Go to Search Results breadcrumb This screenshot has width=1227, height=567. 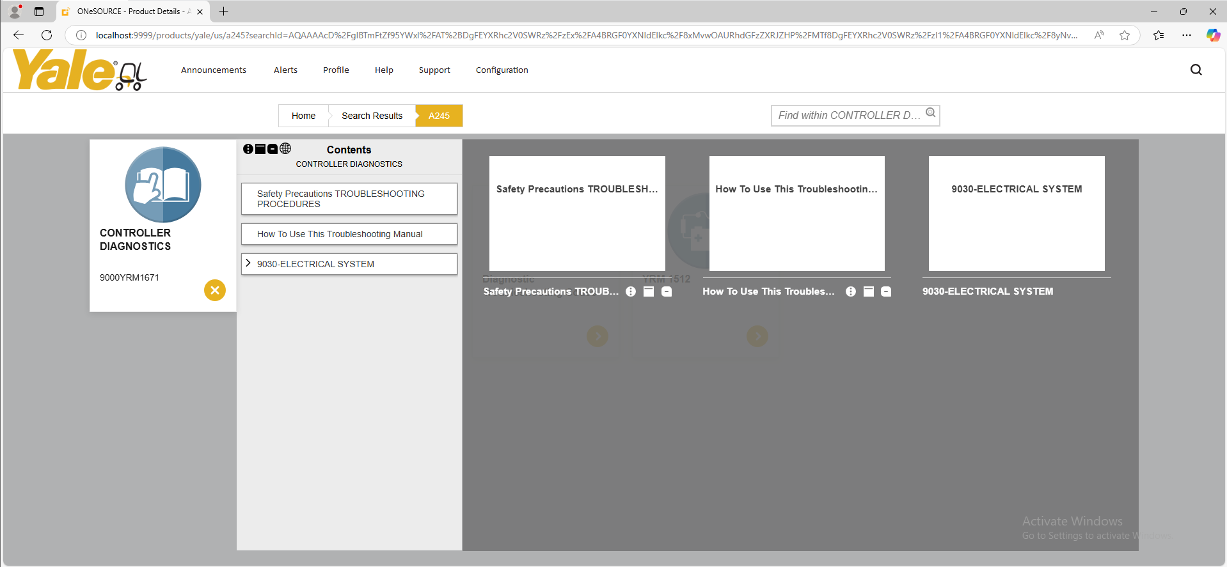click(372, 116)
